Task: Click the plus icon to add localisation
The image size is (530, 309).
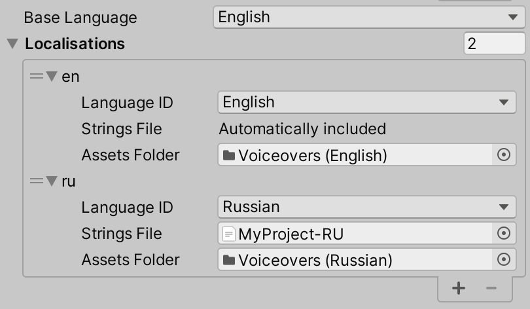Action: click(459, 288)
